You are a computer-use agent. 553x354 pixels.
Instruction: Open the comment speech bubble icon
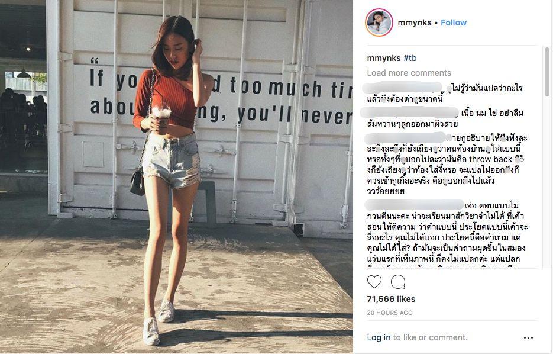398,282
